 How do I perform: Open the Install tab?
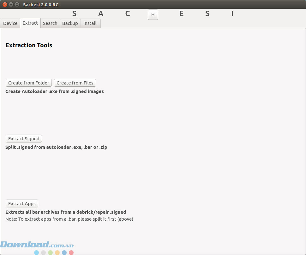(x=90, y=23)
